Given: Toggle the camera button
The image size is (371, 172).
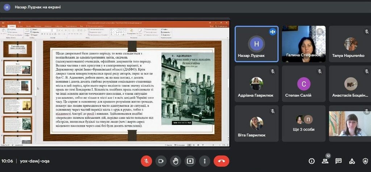Looking at the screenshot, I should [161, 161].
